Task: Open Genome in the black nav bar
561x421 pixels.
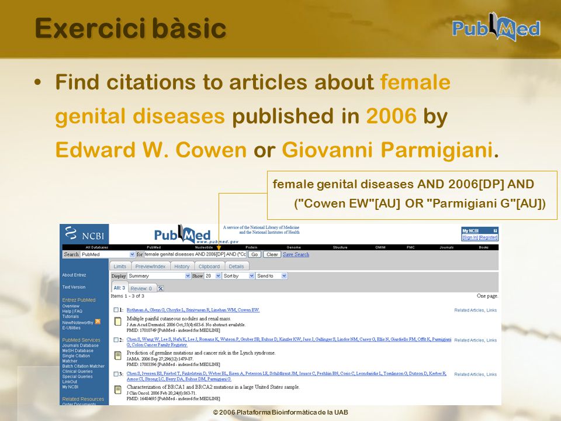Action: tap(294, 247)
